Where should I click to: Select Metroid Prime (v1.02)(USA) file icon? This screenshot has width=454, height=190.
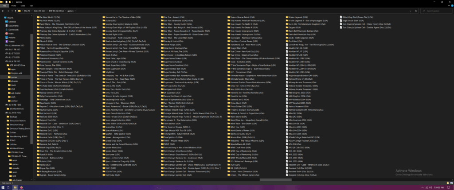click(287, 79)
